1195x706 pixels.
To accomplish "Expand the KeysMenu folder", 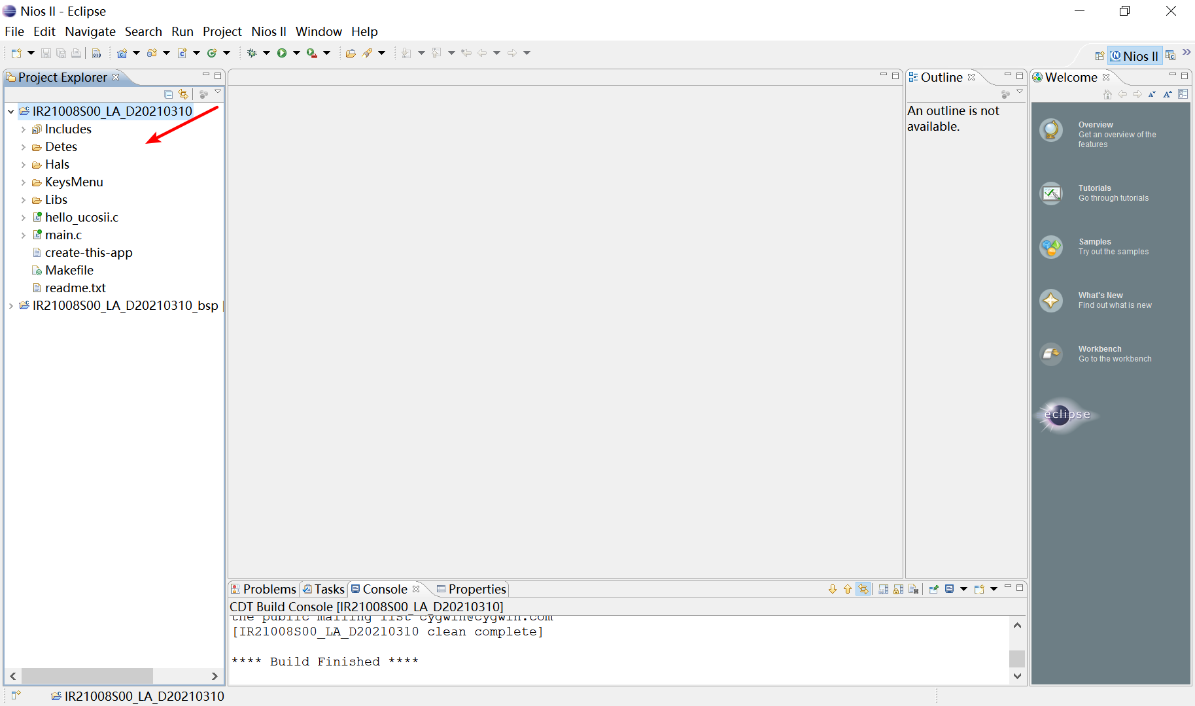I will click(x=24, y=182).
